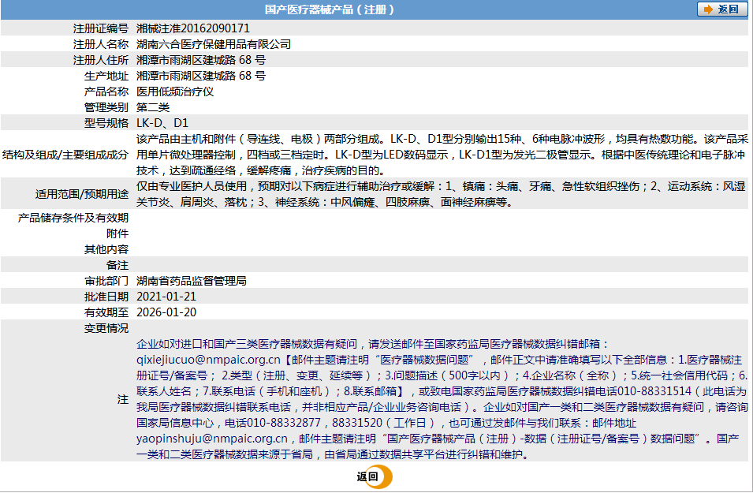Click the 注册人名称 label
The height and width of the screenshot is (493, 753).
[101, 44]
